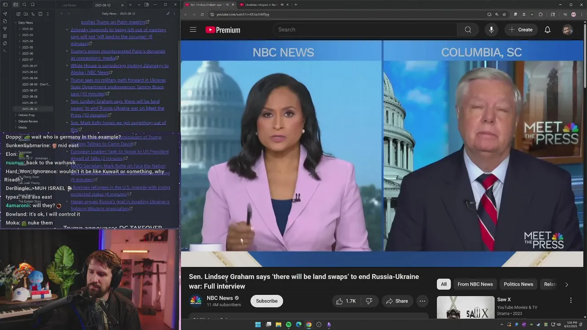Image resolution: width=587 pixels, height=330 pixels.
Task: Click into the YouTube search field
Action: point(365,30)
